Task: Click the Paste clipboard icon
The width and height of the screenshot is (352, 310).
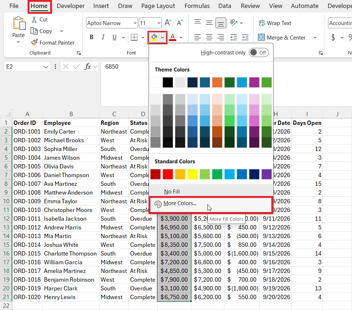Action: (19, 23)
